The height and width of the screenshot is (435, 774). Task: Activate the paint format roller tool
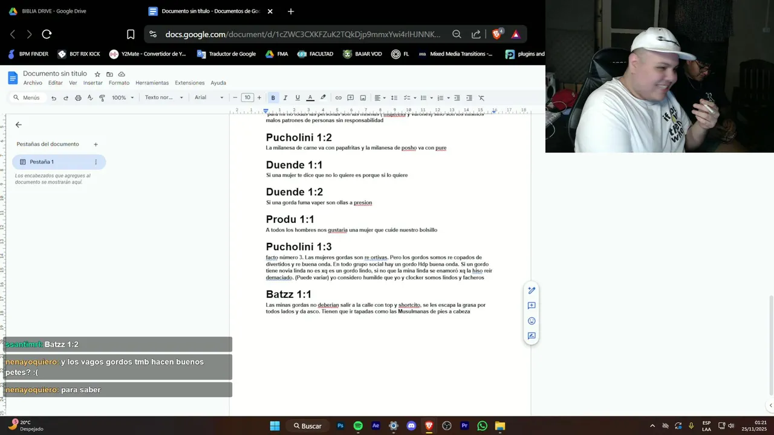click(102, 98)
